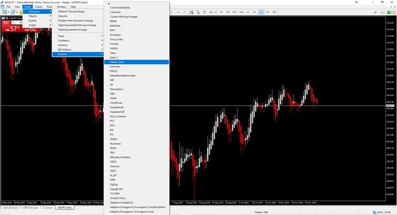The width and height of the screenshot is (397, 215).
Task: Choose Triple Exponential Moving Average
Action: tap(78, 25)
